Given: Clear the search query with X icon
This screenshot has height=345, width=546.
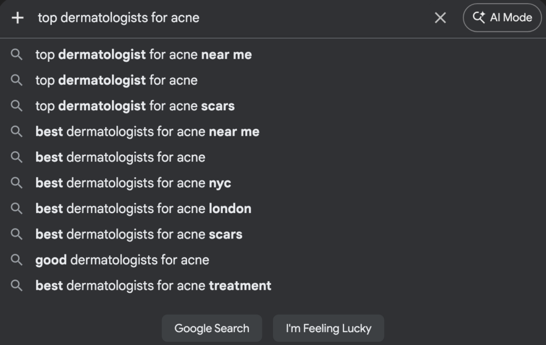Looking at the screenshot, I should [440, 18].
